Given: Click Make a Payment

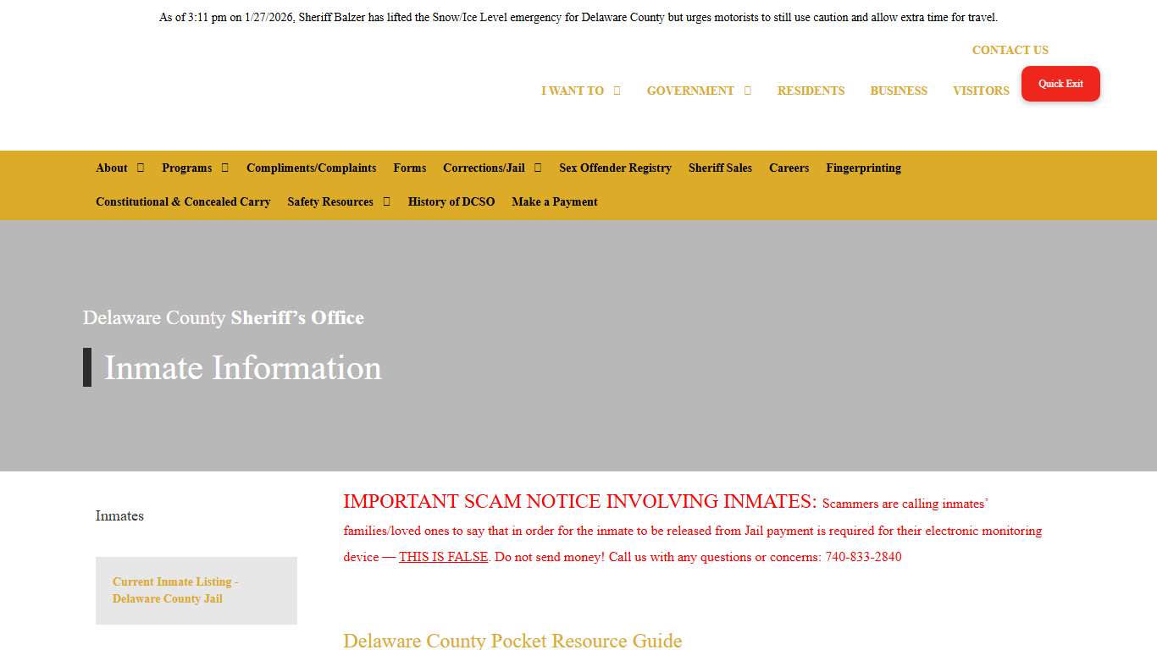Looking at the screenshot, I should click(554, 201).
